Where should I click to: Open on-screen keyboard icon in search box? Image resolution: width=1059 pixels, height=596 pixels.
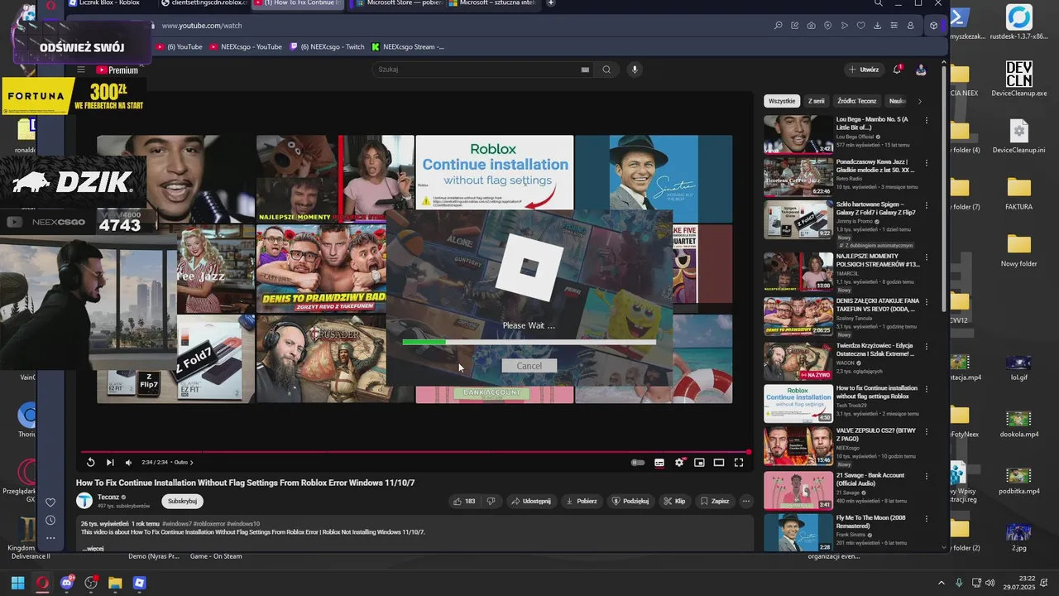[586, 70]
